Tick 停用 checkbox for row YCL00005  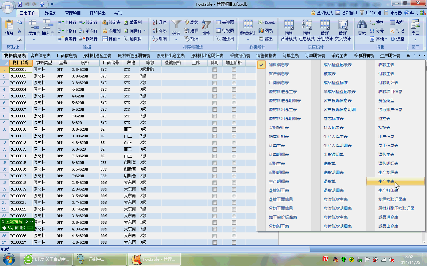[x=215, y=96]
